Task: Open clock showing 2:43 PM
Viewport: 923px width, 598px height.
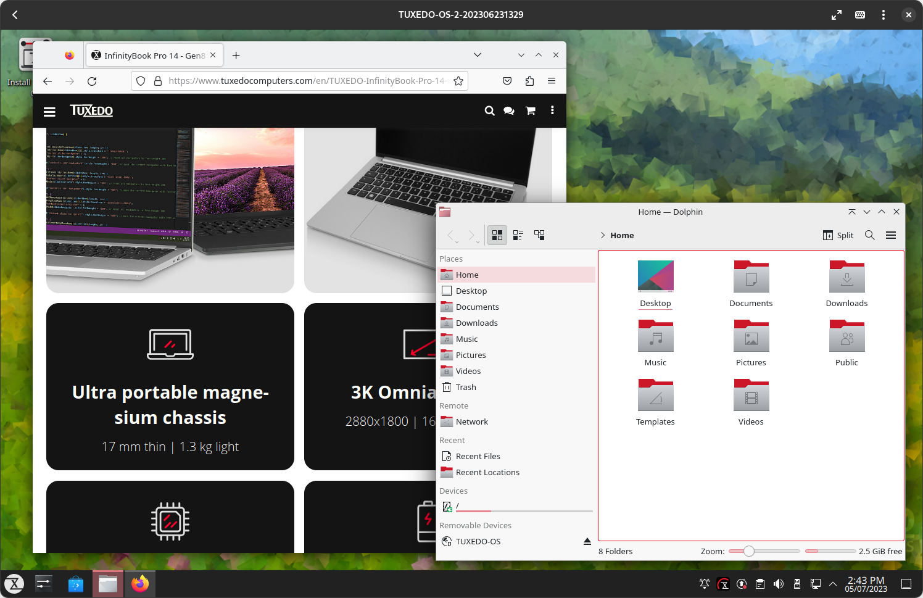Action: click(866, 584)
